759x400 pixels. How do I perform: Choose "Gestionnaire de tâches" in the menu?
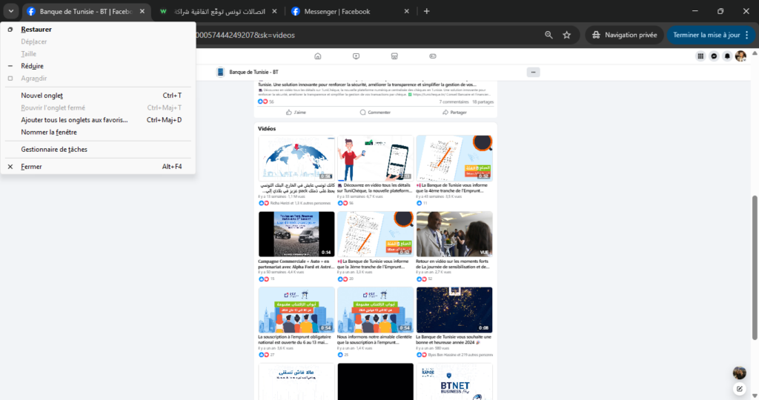[54, 150]
